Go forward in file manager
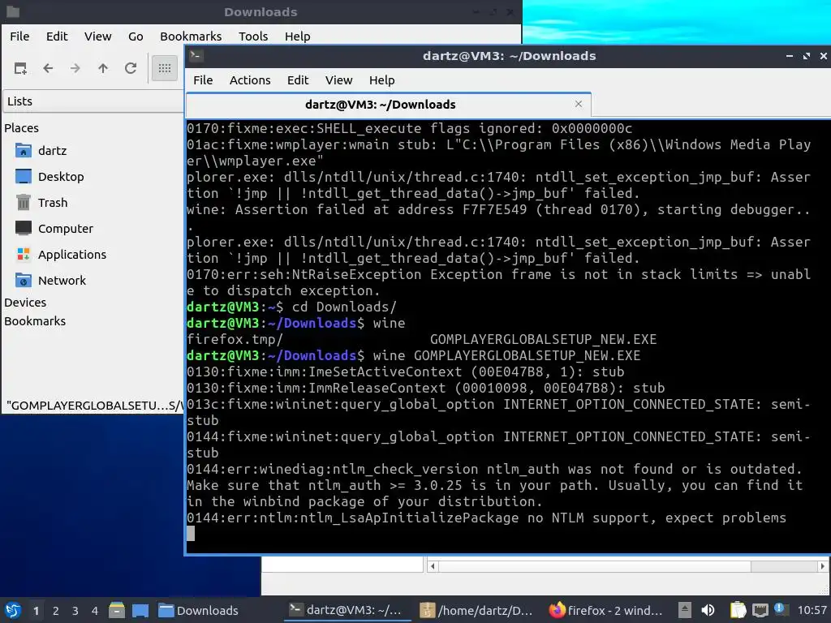 tap(75, 68)
